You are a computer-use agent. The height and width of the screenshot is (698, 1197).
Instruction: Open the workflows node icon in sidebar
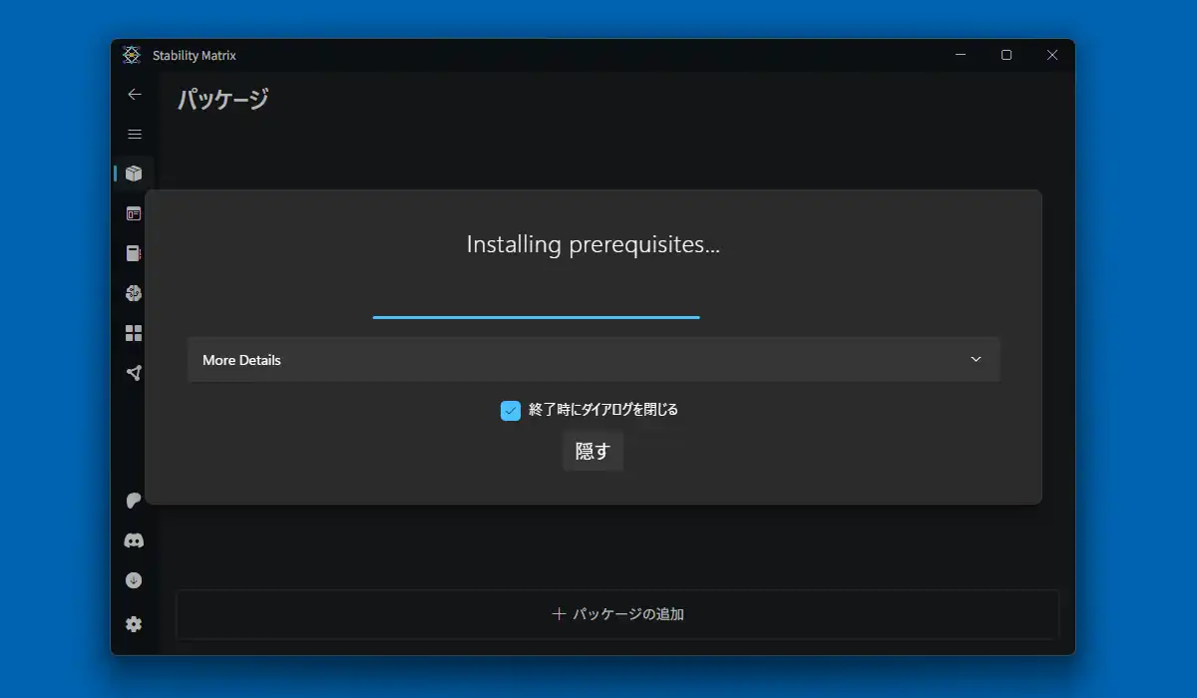click(134, 373)
